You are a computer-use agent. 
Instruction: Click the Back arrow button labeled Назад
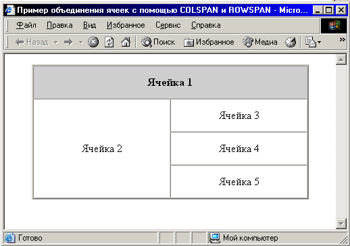coord(32,42)
